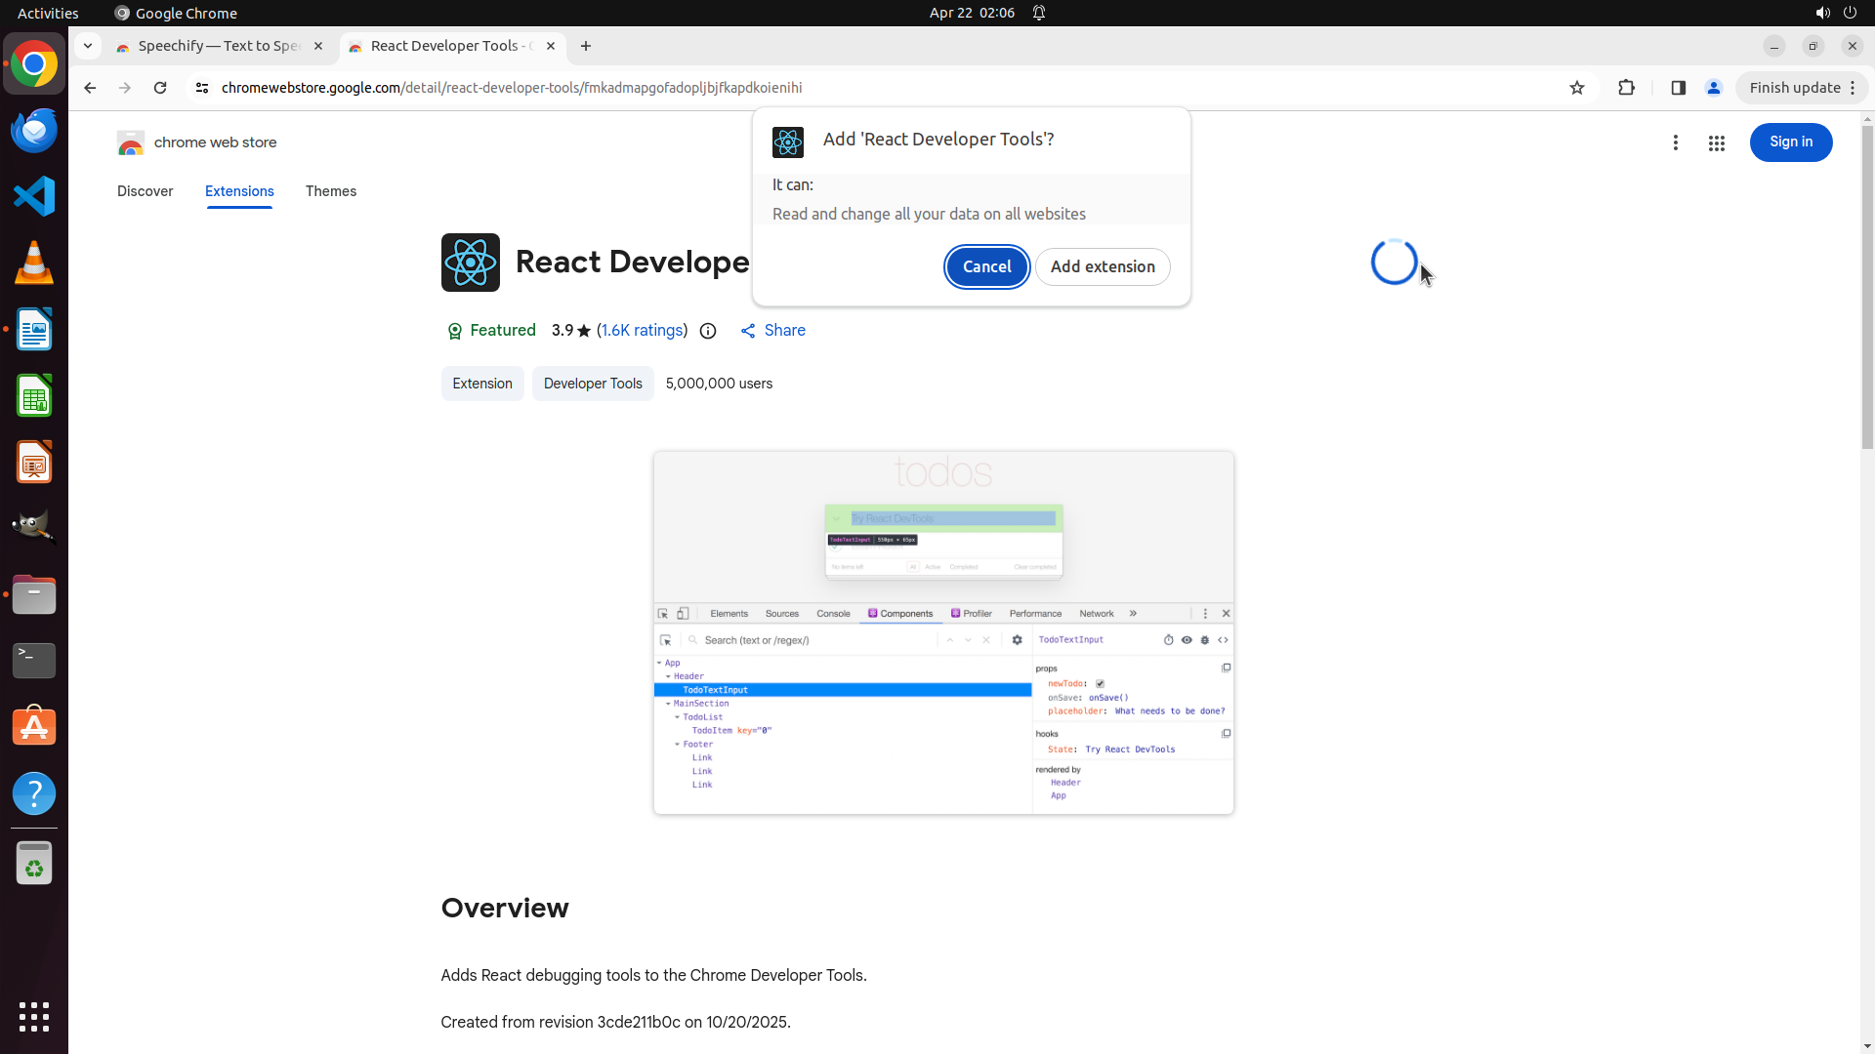Open Web Store three-dot more menu
The image size is (1875, 1054).
pyautogui.click(x=1675, y=142)
